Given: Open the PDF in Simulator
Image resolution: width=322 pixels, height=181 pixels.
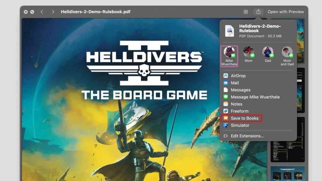Looking at the screenshot, I should (x=240, y=125).
